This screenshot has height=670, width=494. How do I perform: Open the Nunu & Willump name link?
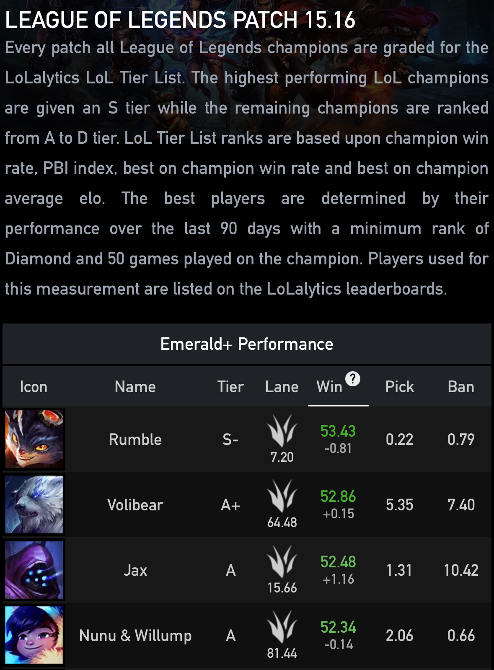(x=135, y=636)
